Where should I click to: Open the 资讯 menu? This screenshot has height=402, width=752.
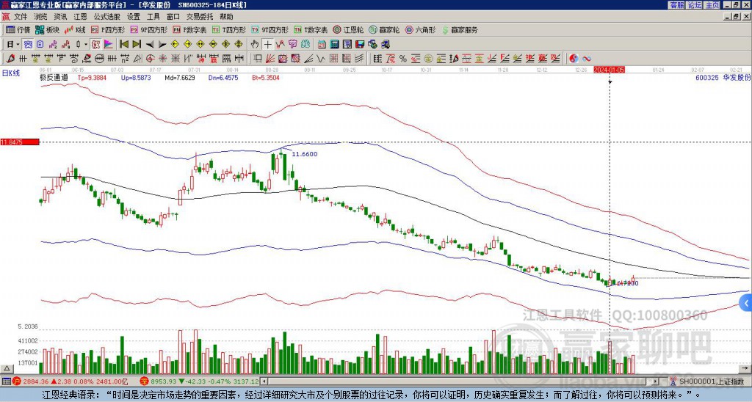coord(60,17)
